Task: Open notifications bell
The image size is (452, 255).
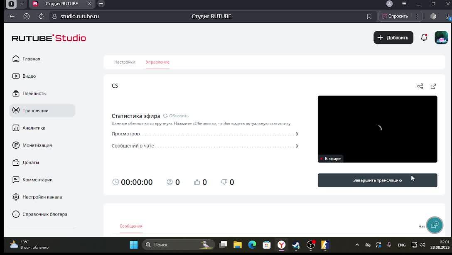Action: click(x=424, y=37)
